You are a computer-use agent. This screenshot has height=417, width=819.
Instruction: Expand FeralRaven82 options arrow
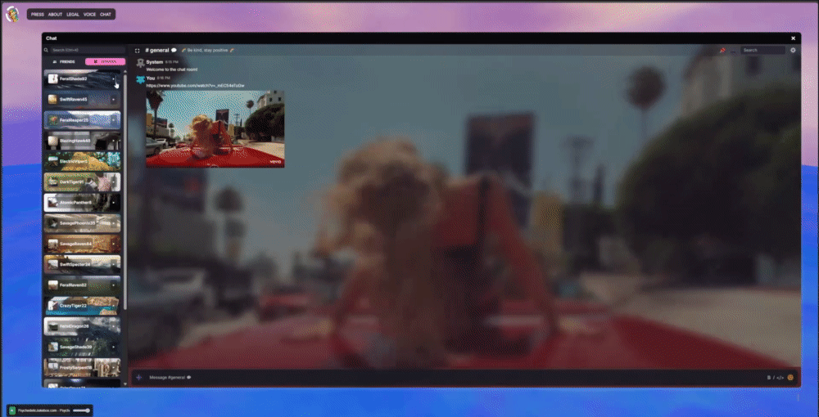(x=113, y=285)
